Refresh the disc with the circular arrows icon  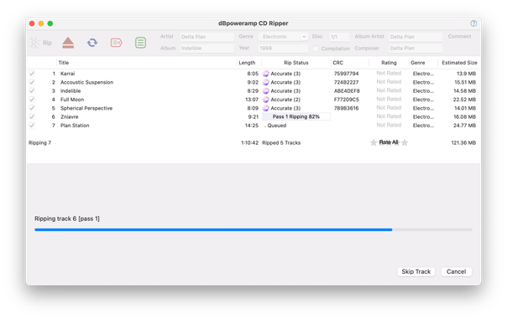pos(92,43)
